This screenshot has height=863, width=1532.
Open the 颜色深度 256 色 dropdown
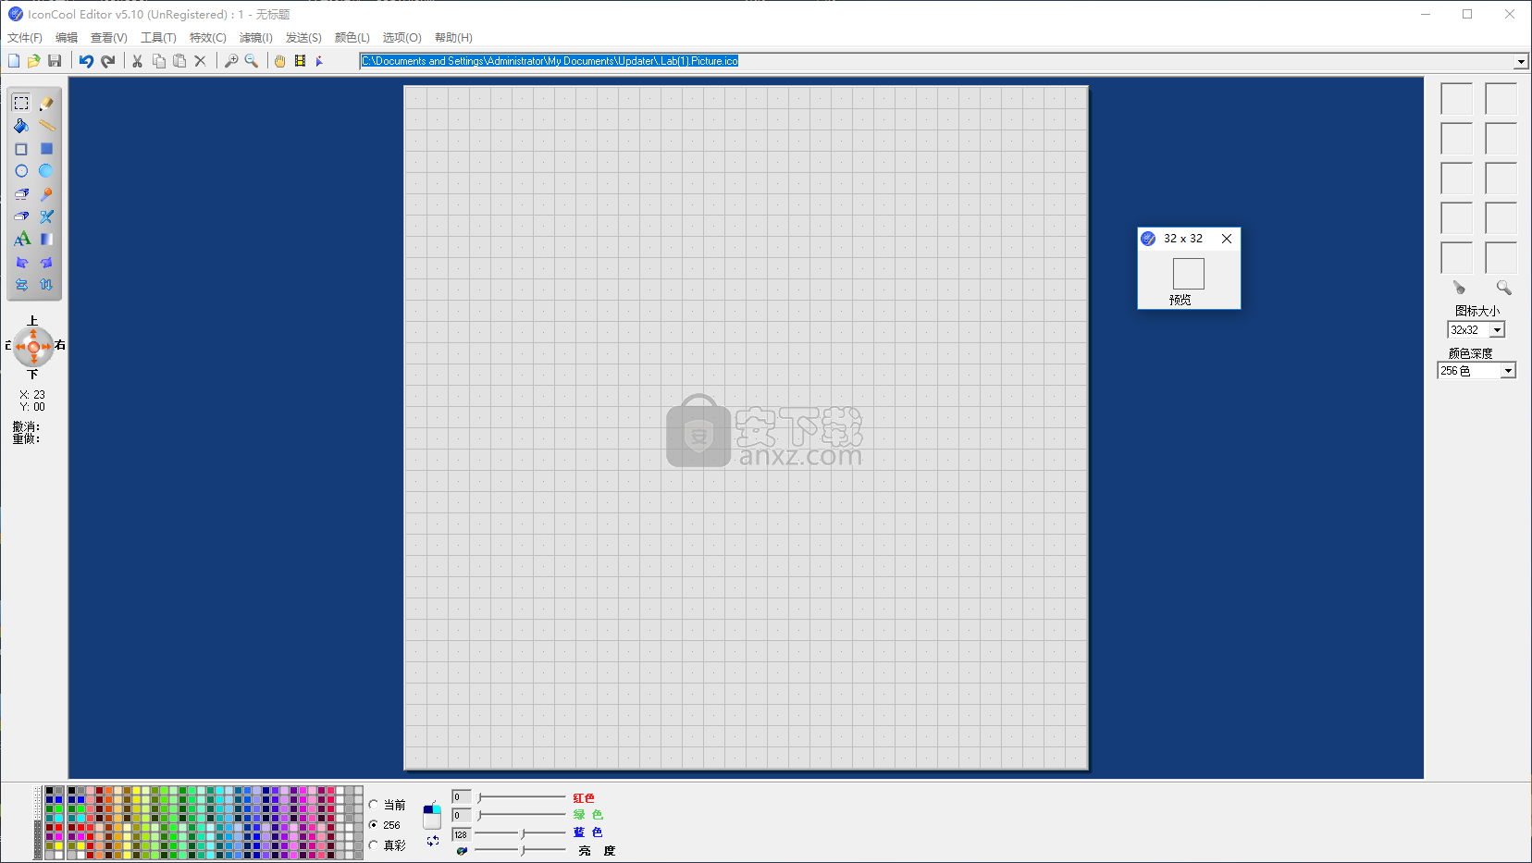pos(1508,371)
